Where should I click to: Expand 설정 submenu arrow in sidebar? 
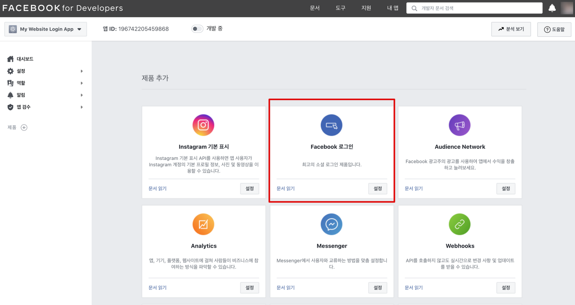82,71
